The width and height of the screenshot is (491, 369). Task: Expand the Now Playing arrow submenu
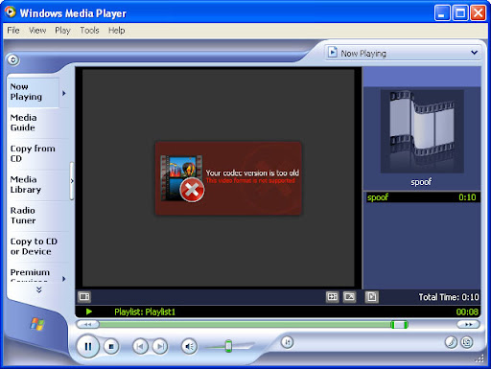pos(64,93)
